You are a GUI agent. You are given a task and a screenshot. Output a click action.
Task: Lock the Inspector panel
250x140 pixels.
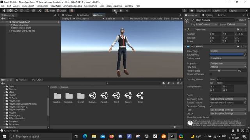pyautogui.click(x=244, y=15)
